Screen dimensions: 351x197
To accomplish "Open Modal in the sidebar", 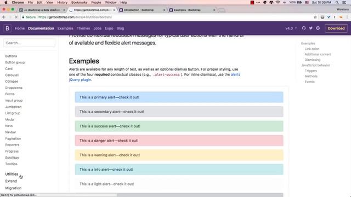I will (10, 119).
